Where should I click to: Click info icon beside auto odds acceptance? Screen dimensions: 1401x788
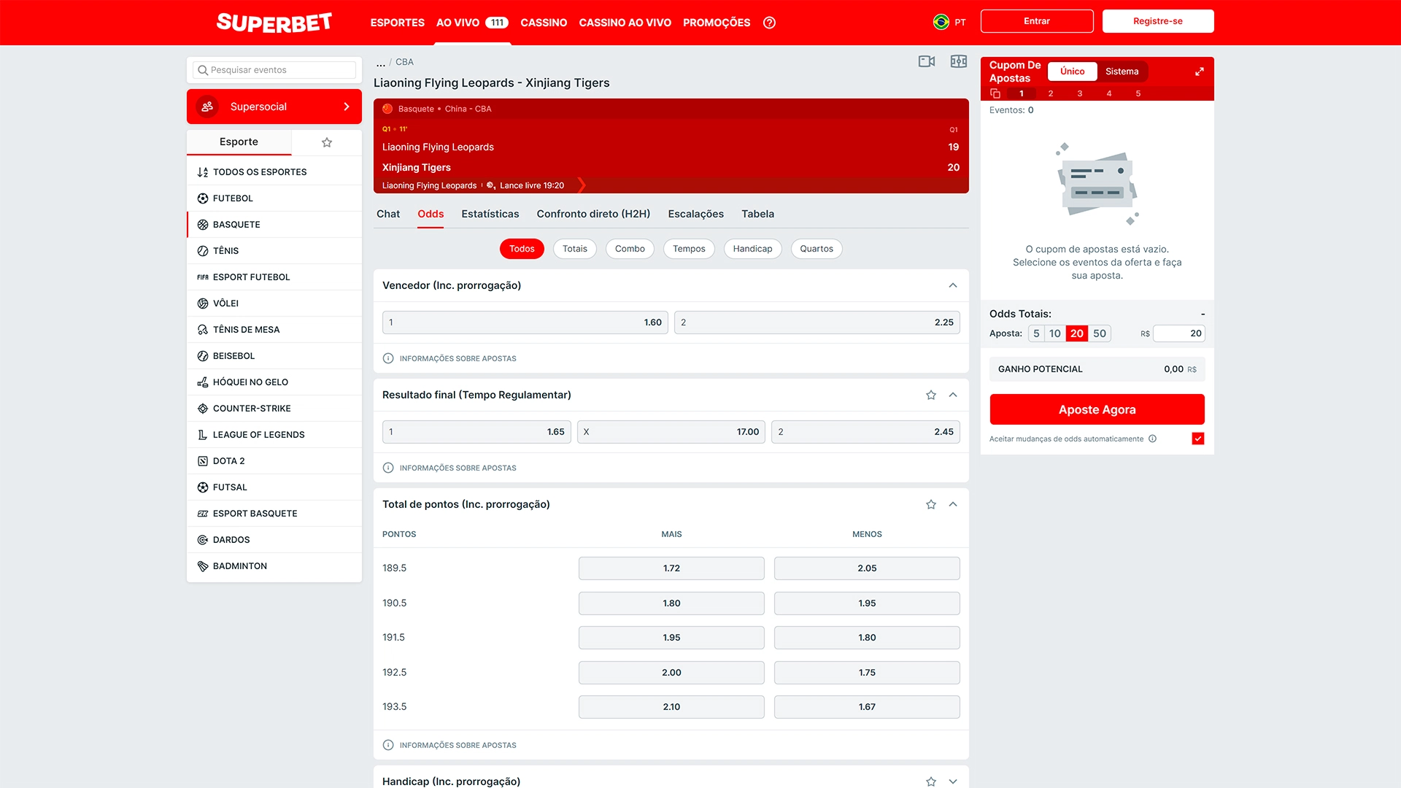[x=1153, y=439]
